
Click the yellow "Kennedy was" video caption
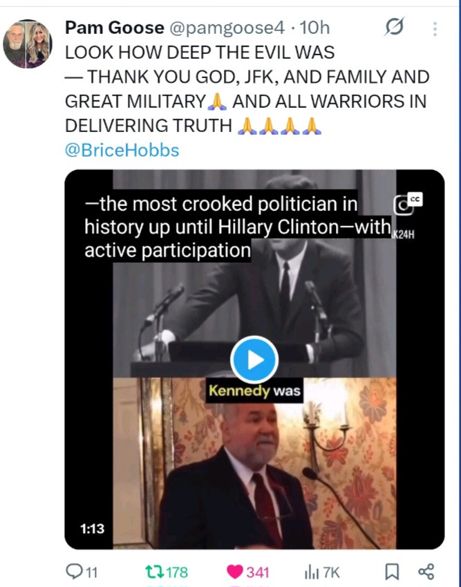254,391
